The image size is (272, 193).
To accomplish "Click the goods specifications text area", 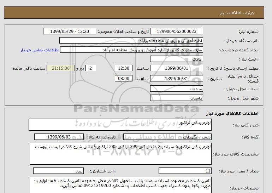I will click(120, 154).
